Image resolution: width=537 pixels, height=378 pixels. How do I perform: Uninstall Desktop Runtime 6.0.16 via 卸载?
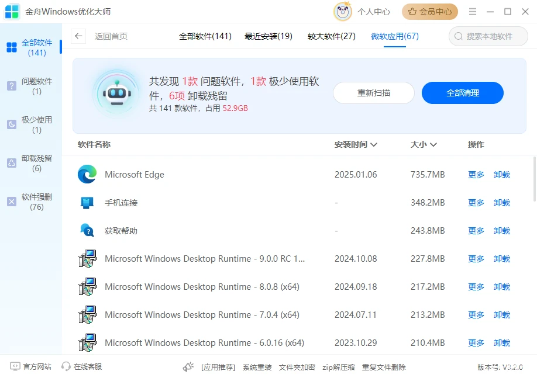[502, 343]
